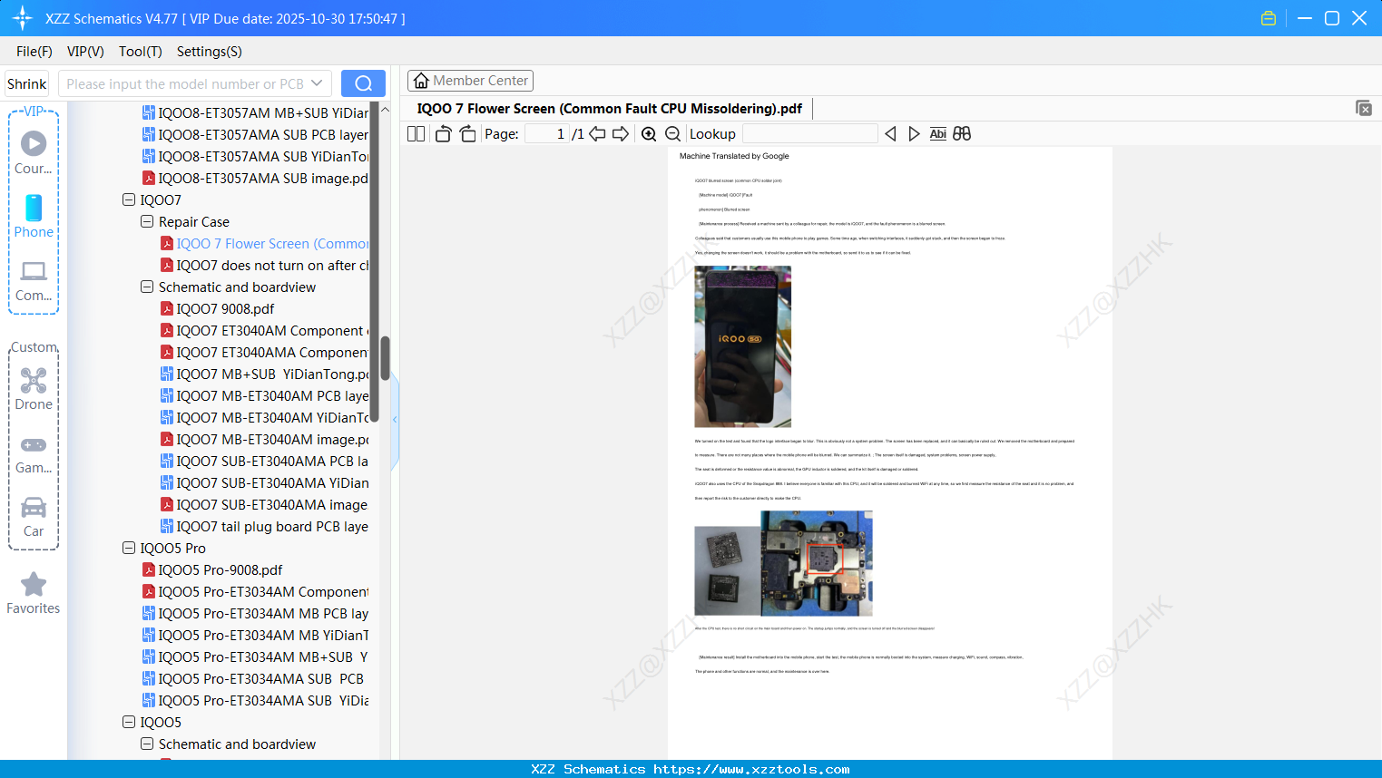The image size is (1382, 778).
Task: Toggle the two-page view icon in PDF toolbar
Action: [416, 134]
